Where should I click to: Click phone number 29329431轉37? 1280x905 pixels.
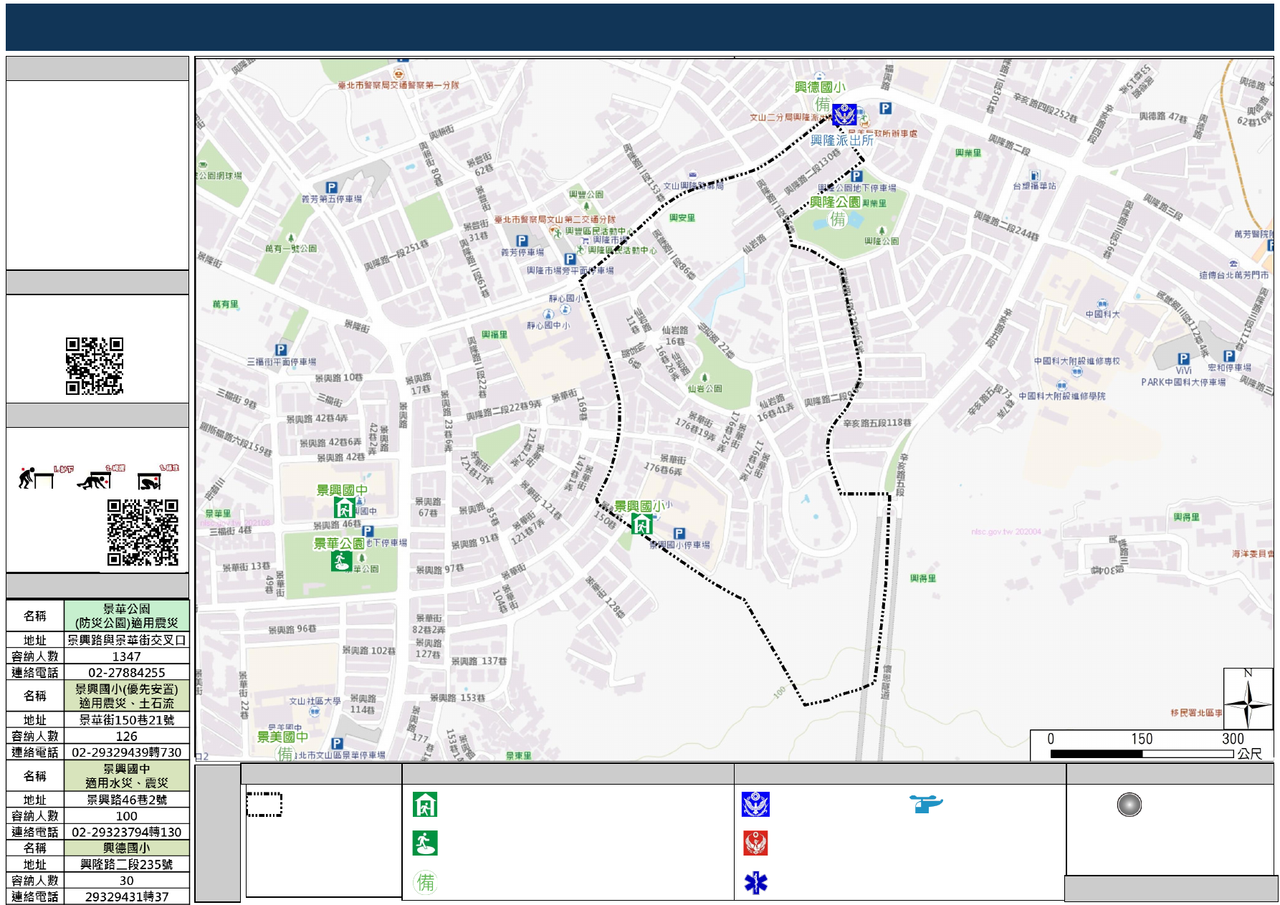pos(127,896)
